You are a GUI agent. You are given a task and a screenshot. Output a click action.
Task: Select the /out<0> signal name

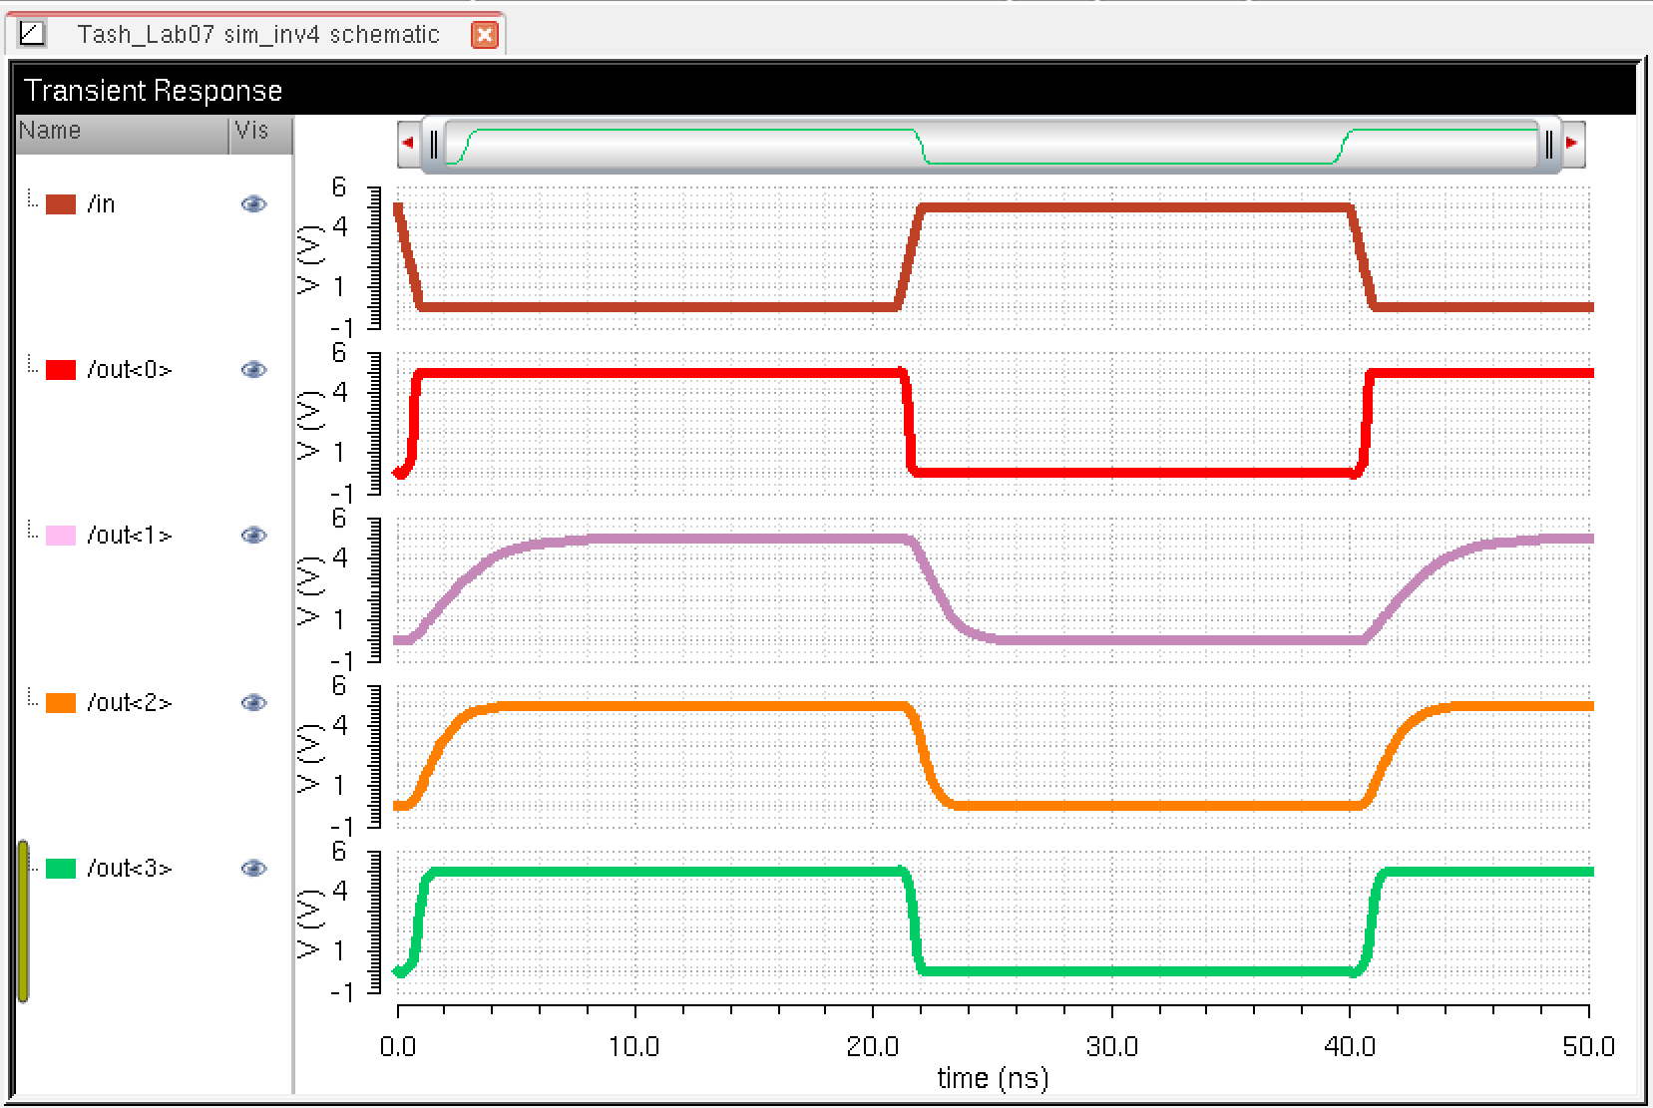130,370
